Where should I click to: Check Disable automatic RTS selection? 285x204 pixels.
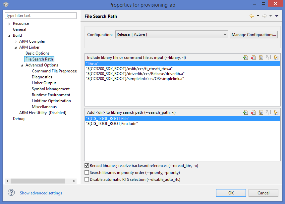click(87, 180)
